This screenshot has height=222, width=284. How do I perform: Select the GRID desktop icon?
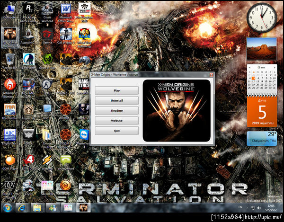tap(28, 137)
